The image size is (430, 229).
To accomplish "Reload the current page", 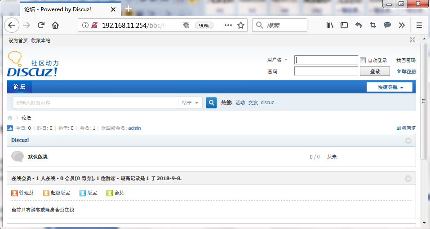I will click(41, 25).
